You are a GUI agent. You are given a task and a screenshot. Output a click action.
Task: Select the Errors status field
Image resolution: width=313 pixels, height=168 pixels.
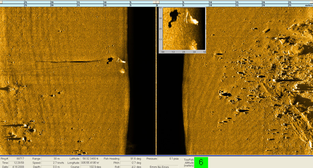click(x=168, y=167)
